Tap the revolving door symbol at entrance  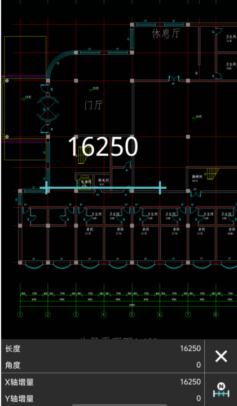pos(47,109)
